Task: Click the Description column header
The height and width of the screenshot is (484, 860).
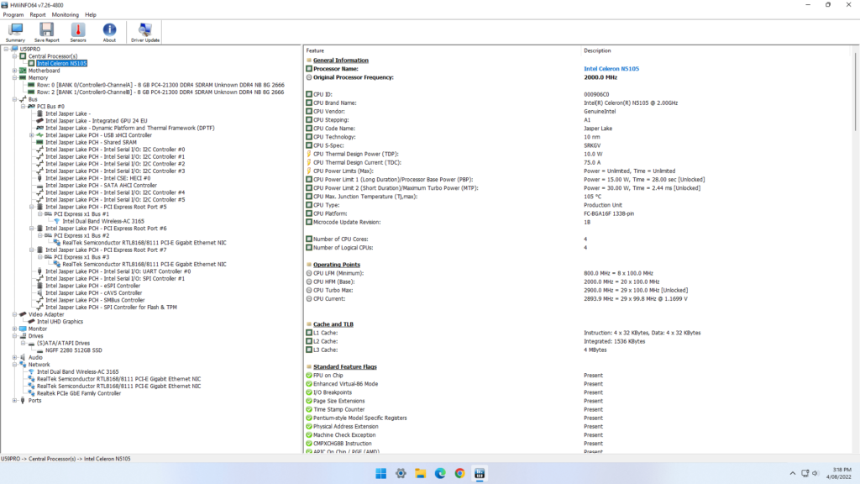Action: click(597, 50)
